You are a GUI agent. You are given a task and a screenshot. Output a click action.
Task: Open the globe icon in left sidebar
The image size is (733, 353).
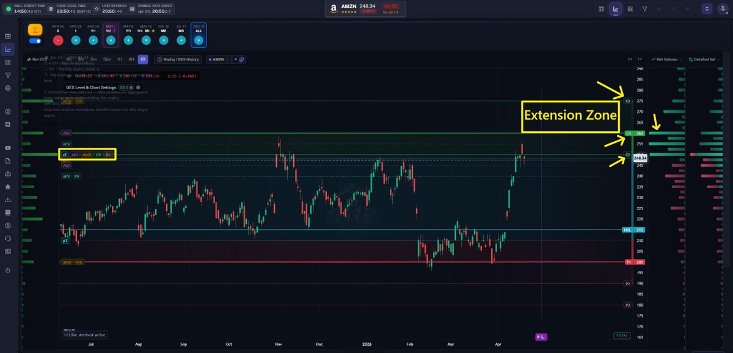click(x=8, y=88)
